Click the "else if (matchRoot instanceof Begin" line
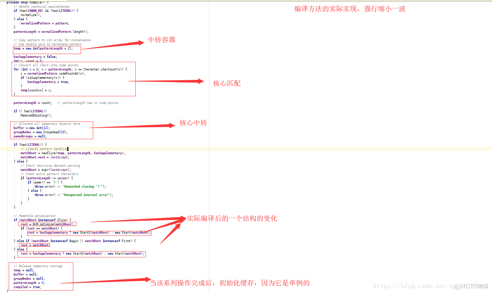This screenshot has width=492, height=293. point(75,241)
